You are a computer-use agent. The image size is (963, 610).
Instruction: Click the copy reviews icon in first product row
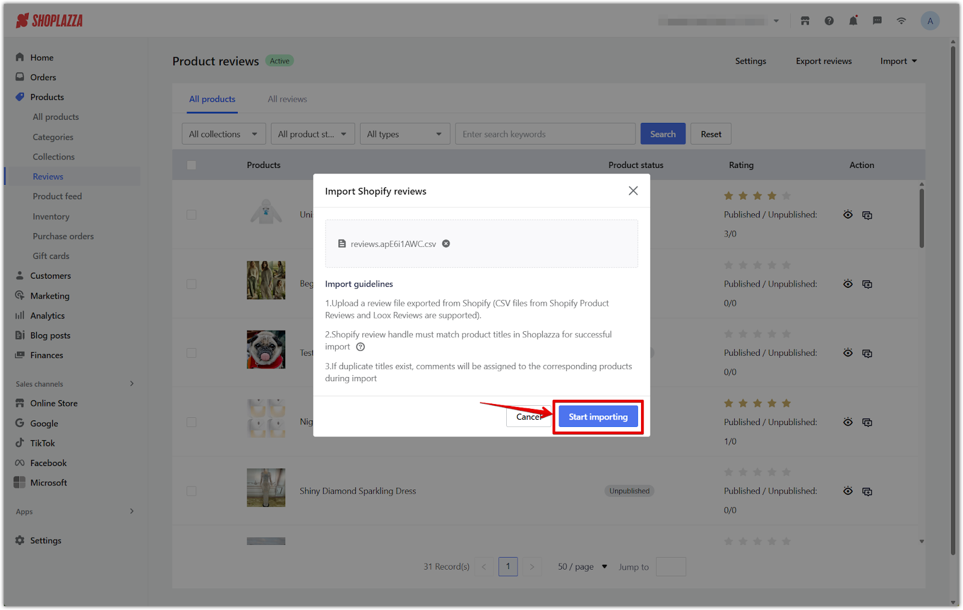(x=867, y=215)
